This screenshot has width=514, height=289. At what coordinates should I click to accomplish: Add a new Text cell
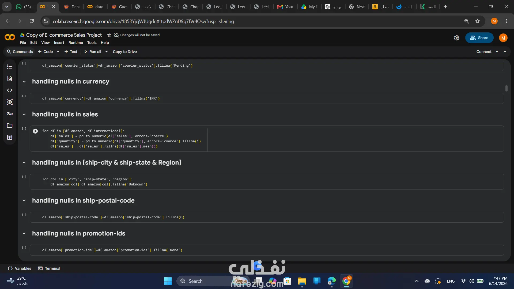click(71, 52)
